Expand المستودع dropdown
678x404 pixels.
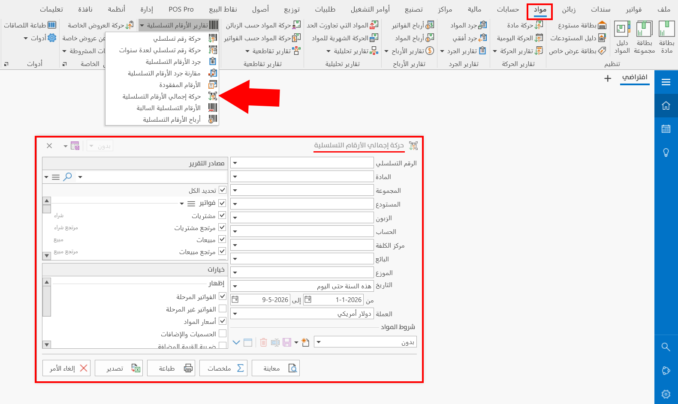[235, 204]
